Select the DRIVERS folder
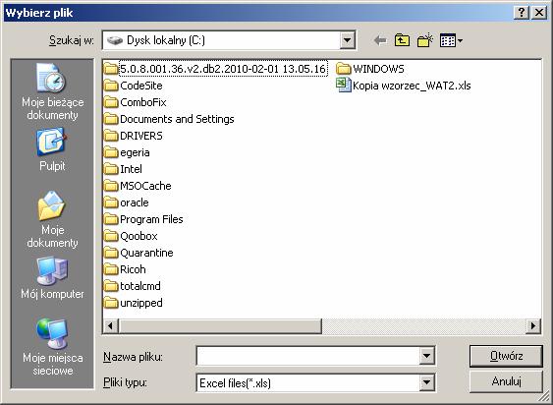The width and height of the screenshot is (553, 405). (x=134, y=136)
